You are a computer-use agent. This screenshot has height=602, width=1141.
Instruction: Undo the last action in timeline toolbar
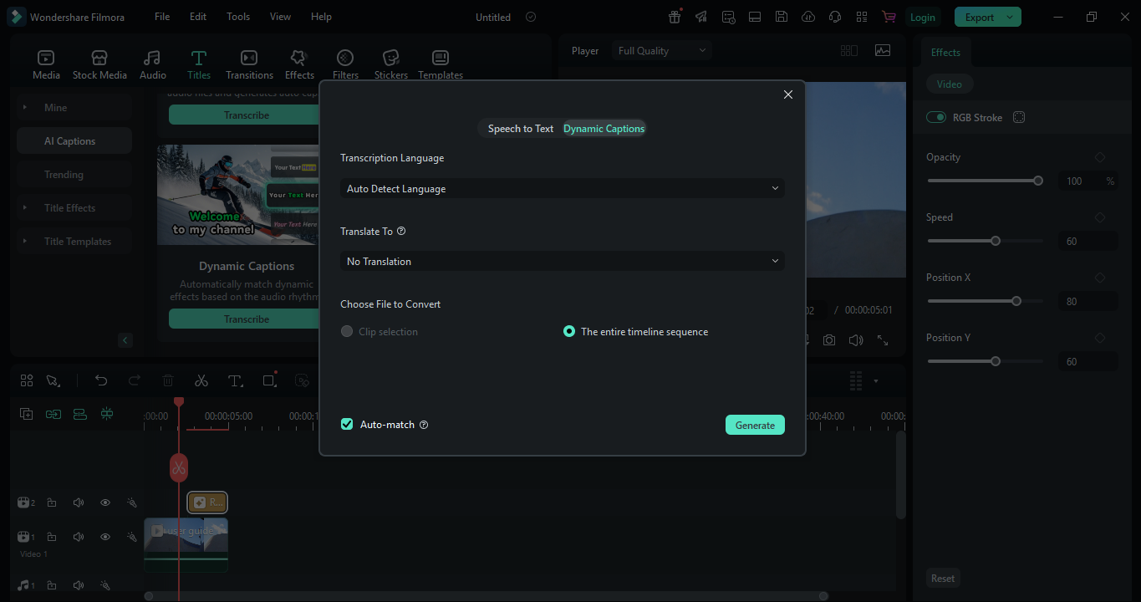(101, 380)
